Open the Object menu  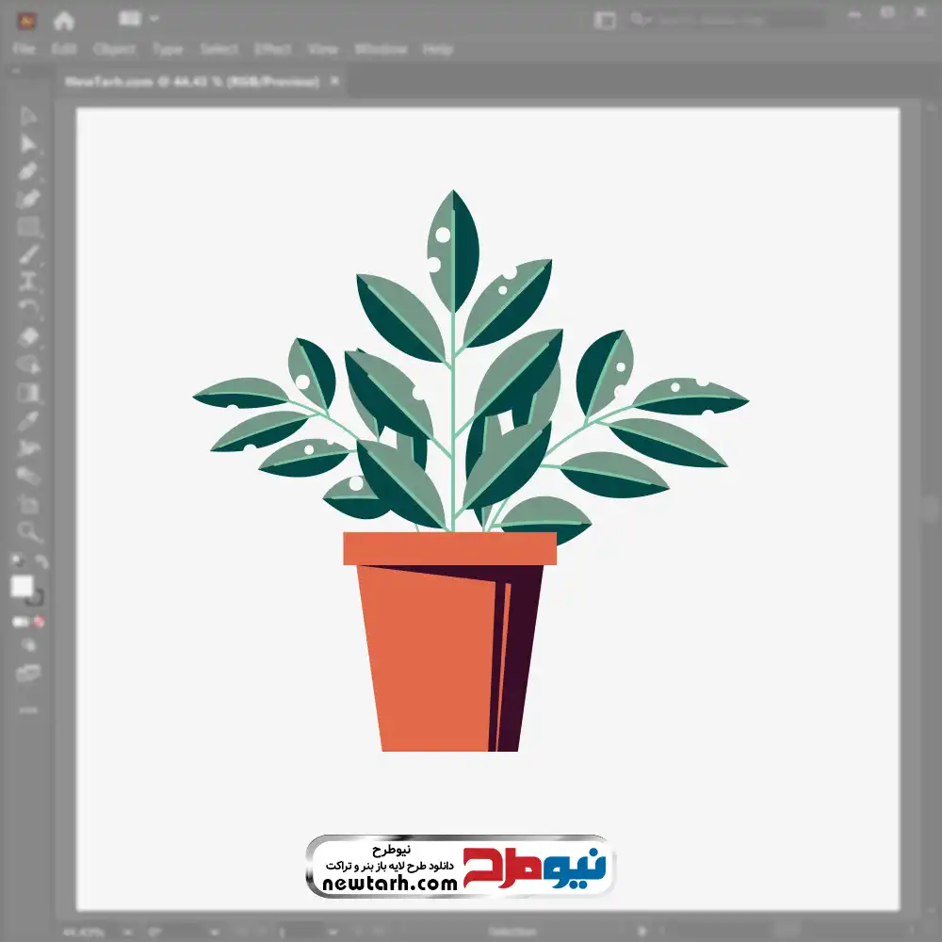pos(115,49)
